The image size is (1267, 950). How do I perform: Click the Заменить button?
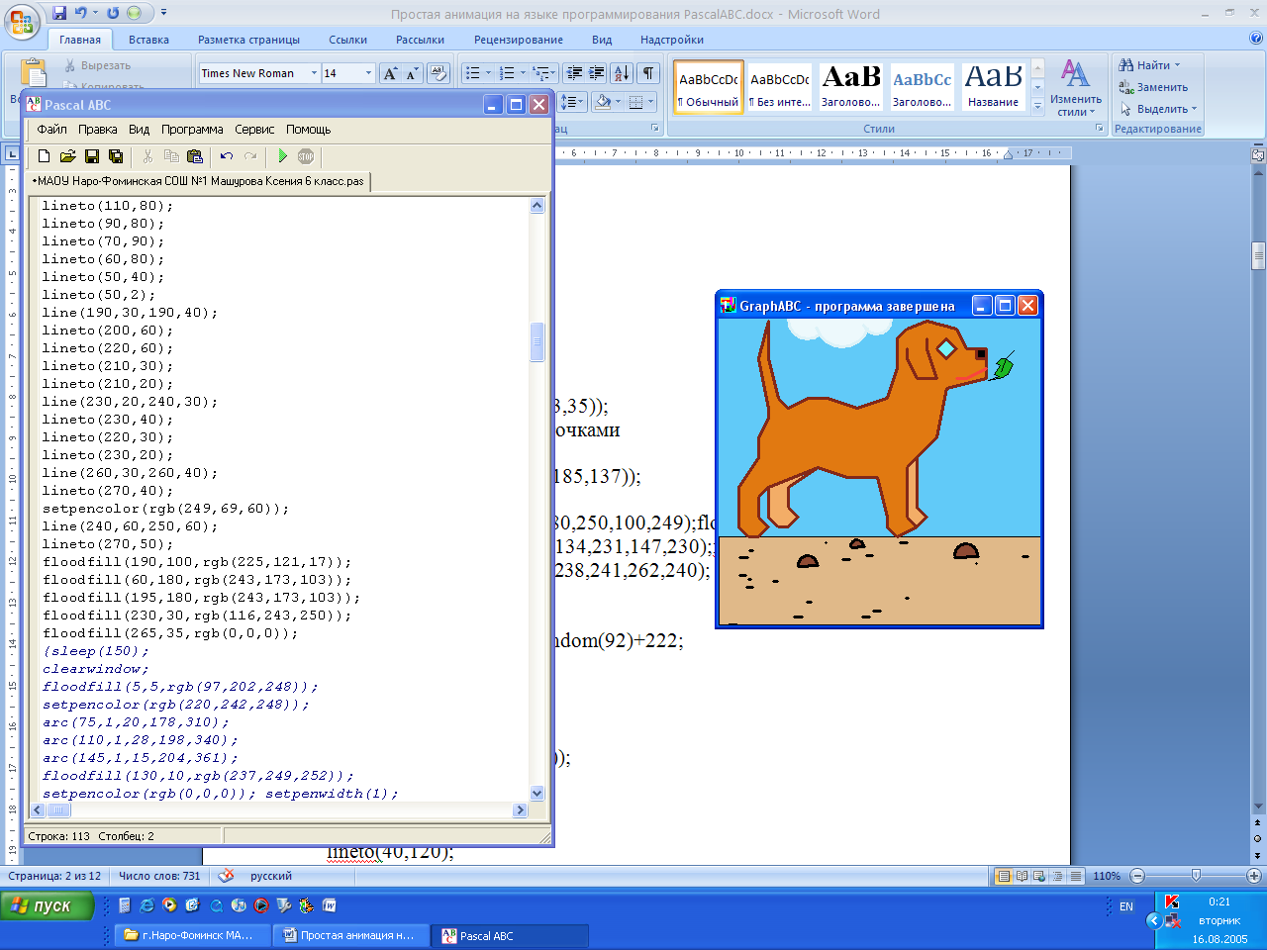(x=1154, y=87)
